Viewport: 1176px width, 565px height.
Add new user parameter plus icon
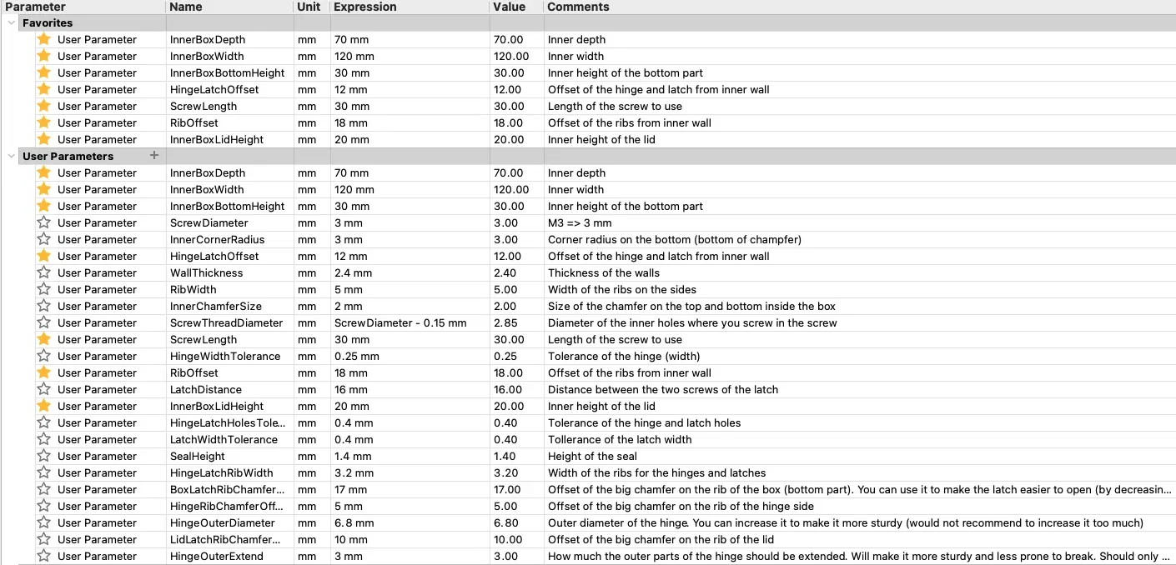click(x=153, y=156)
